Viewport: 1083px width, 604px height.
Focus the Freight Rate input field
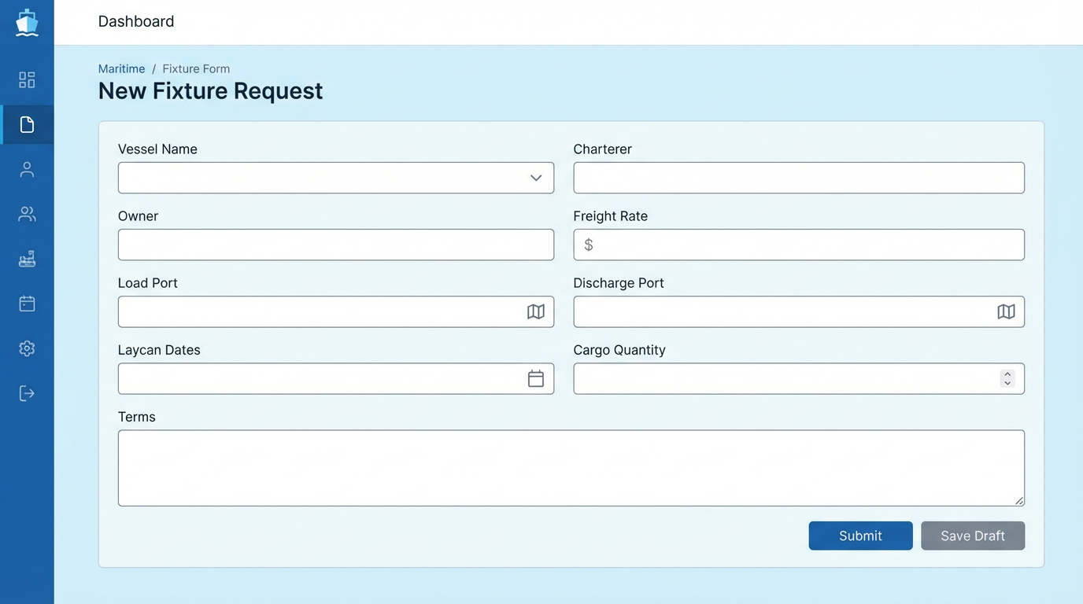(x=807, y=245)
